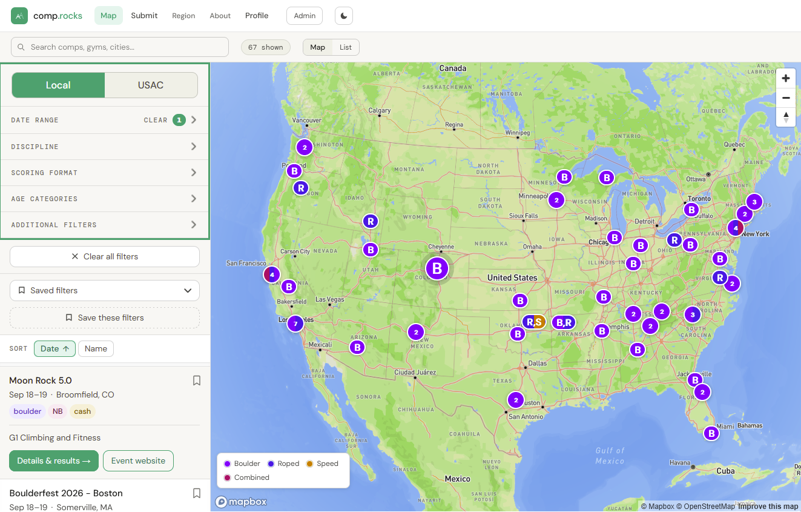Bookmark the Boulderfest 2026 - Boston event
Screen dimensions: 801x512
pos(197,493)
